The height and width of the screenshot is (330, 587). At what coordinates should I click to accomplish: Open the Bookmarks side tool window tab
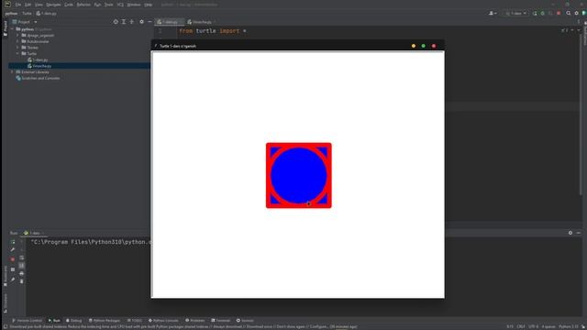pyautogui.click(x=5, y=276)
